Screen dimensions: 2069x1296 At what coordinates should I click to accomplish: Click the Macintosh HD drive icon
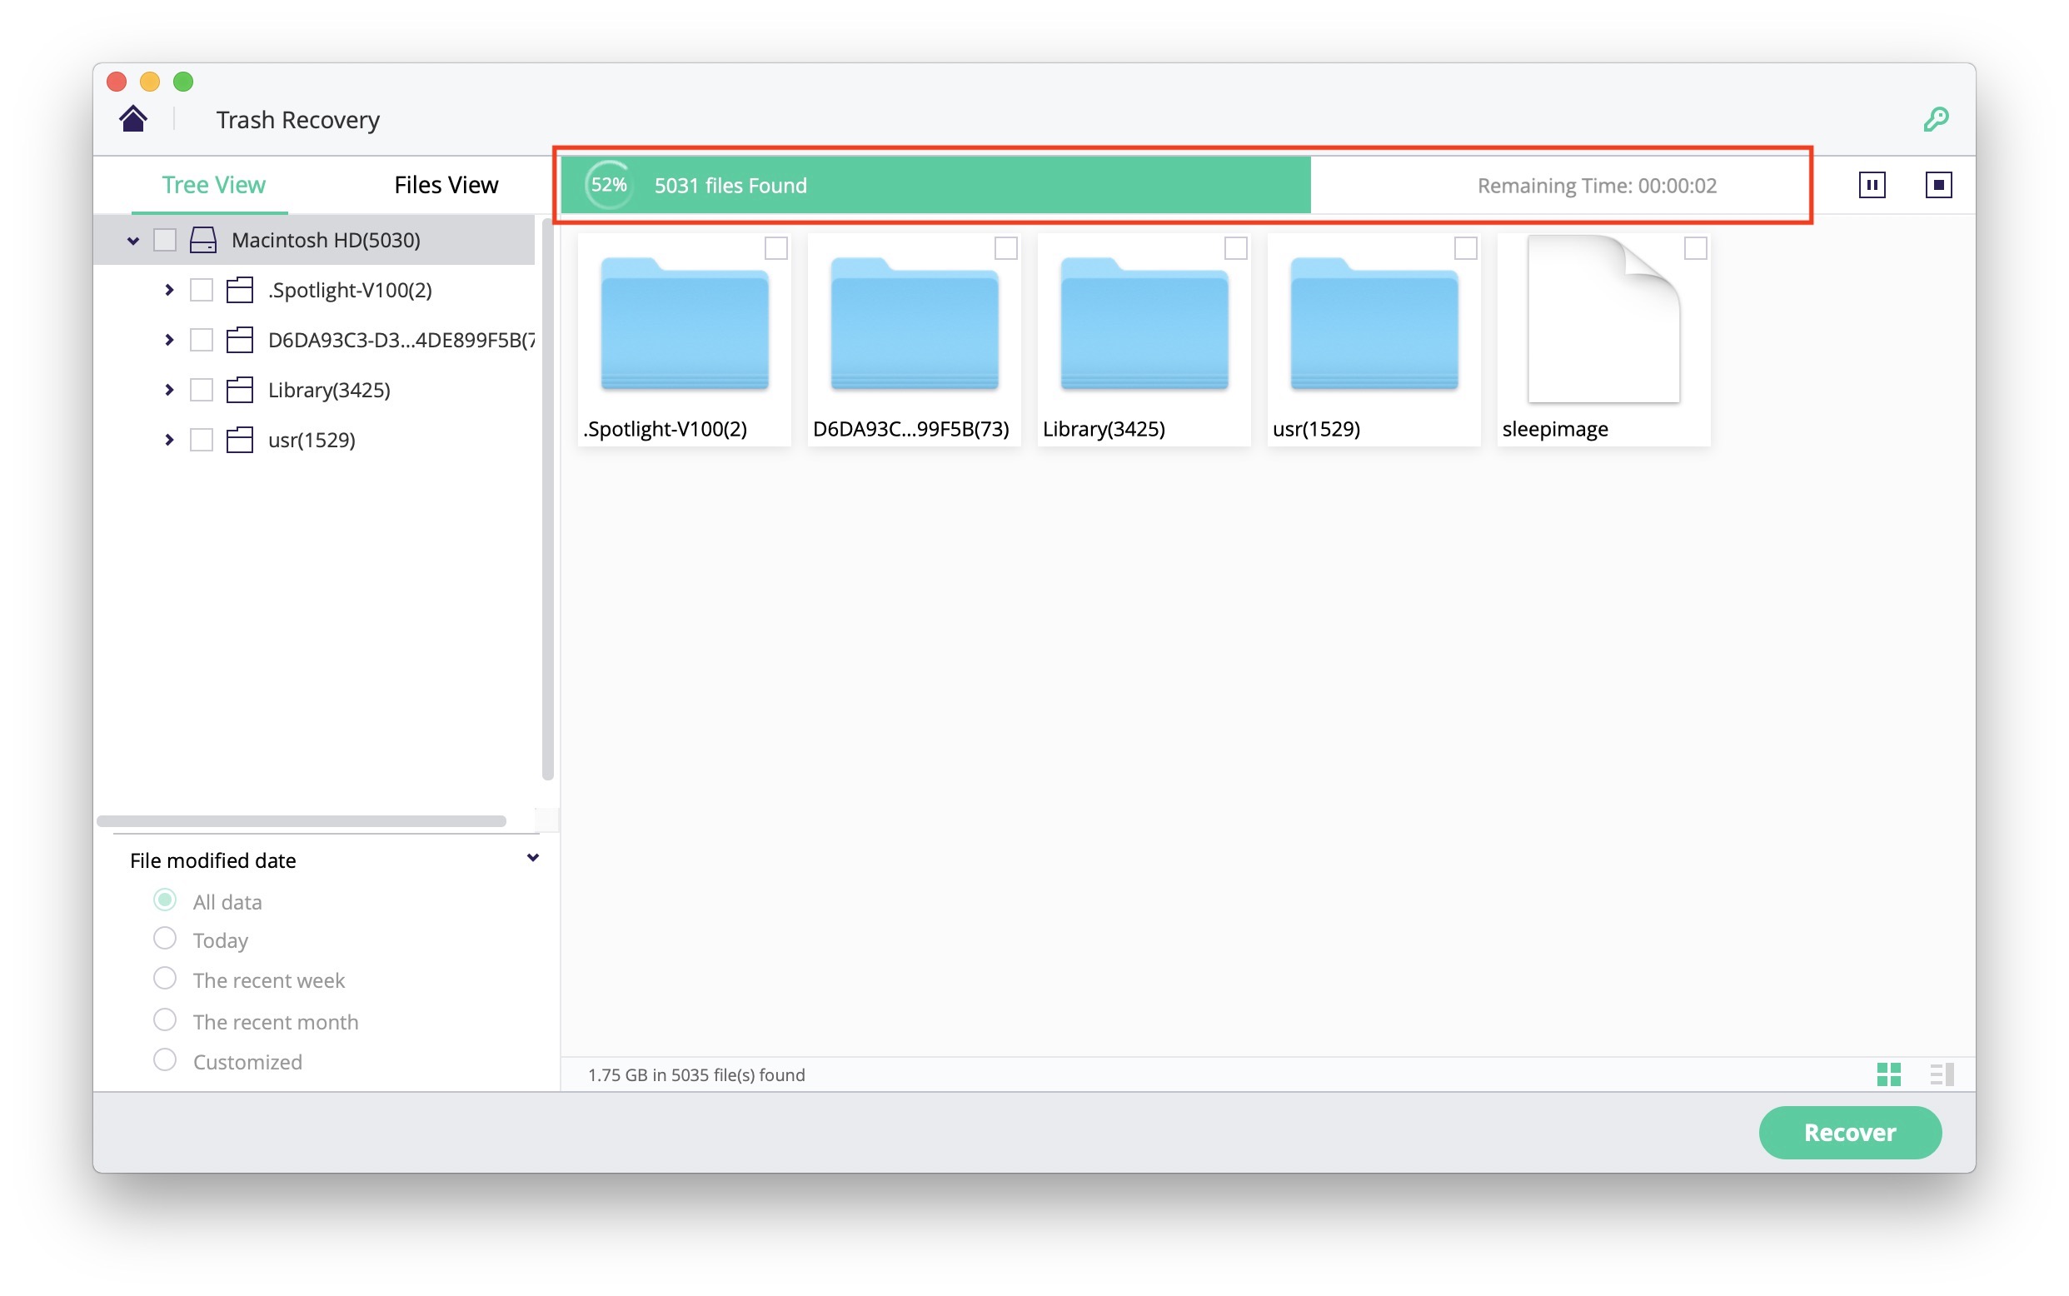203,240
